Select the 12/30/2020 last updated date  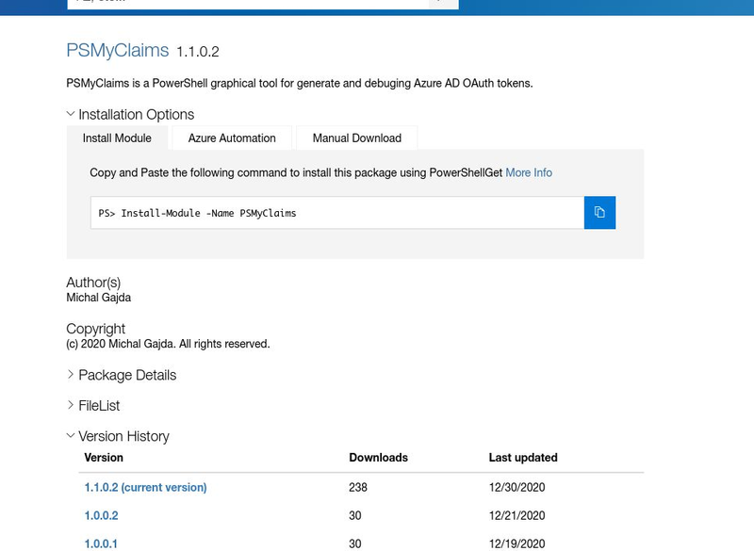pyautogui.click(x=516, y=487)
